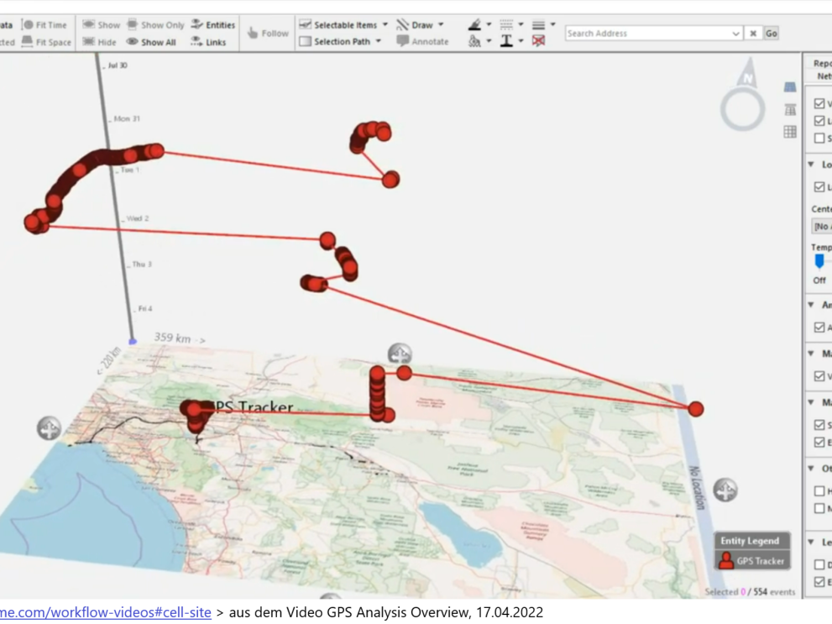832x624 pixels.
Task: Click the GPS Tracker entity in legend
Action: point(752,561)
